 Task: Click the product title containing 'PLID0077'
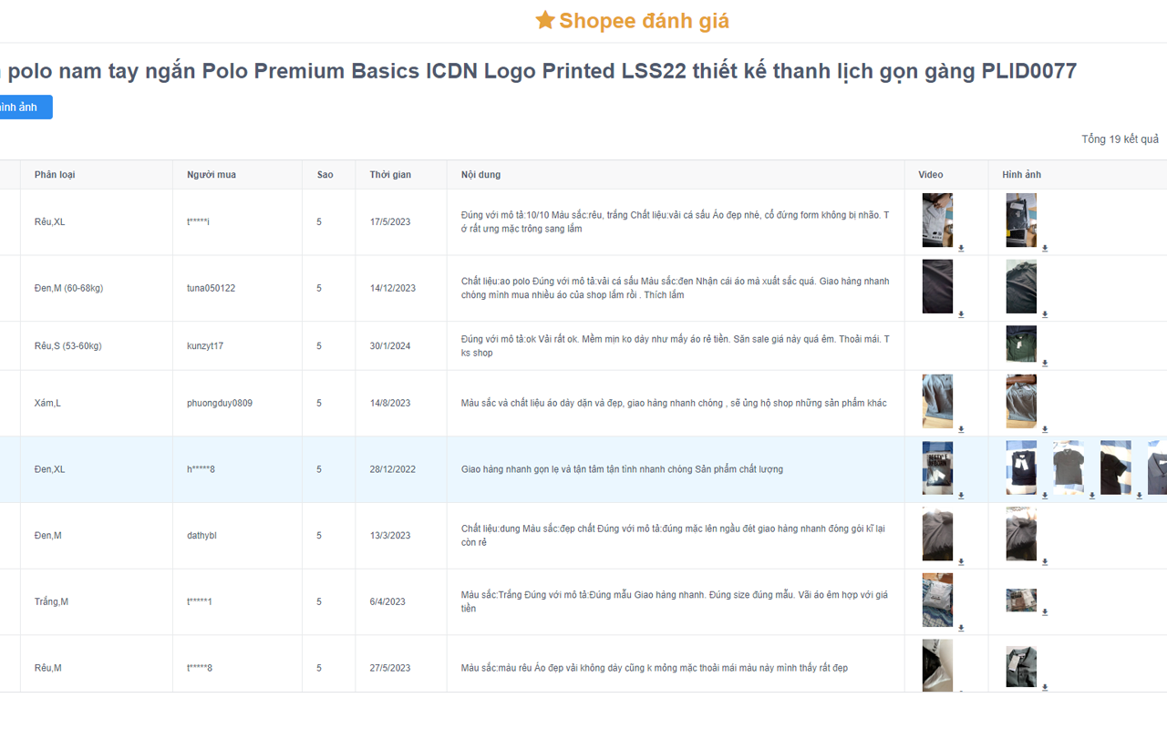[x=539, y=71]
